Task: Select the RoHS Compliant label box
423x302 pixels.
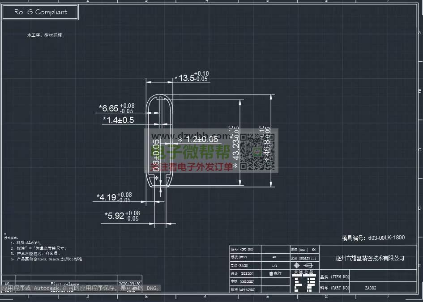Action: 40,12
